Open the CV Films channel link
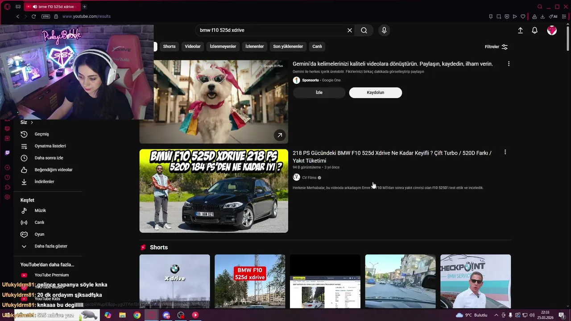The height and width of the screenshot is (321, 571). pyautogui.click(x=309, y=177)
